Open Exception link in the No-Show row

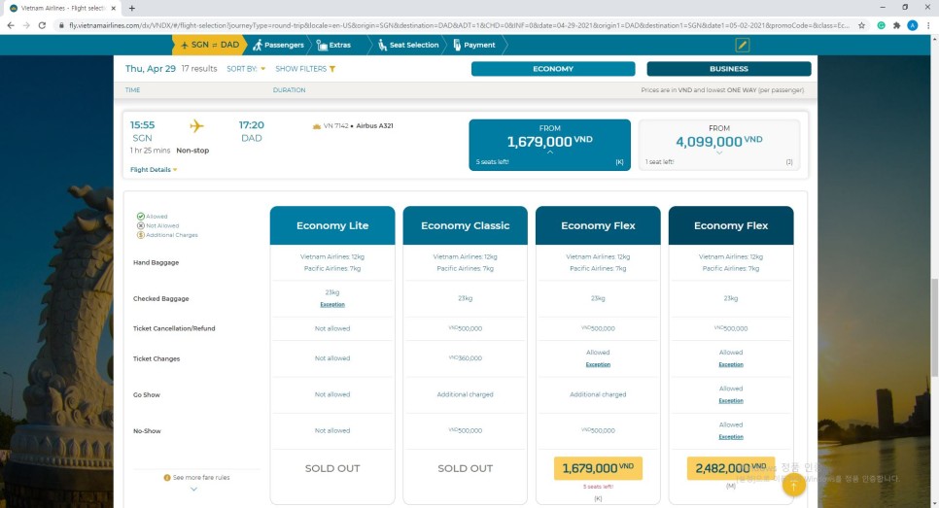[x=731, y=437]
